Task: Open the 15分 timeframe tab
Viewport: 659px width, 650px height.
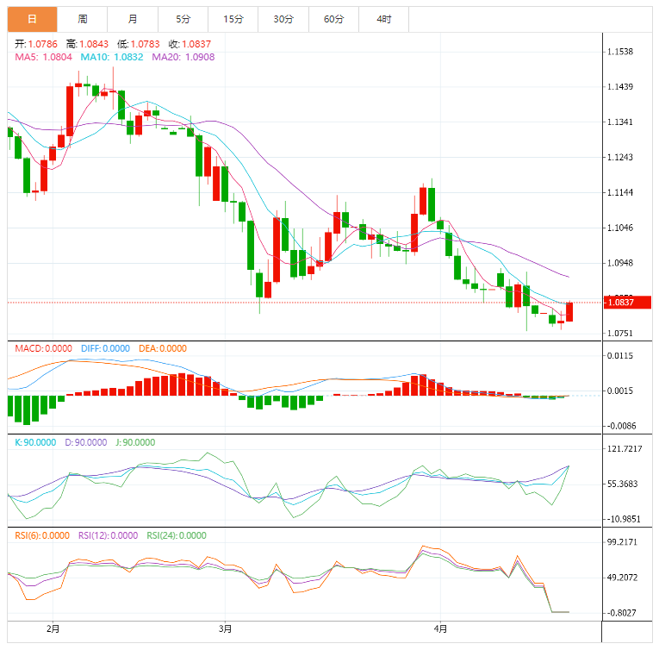Action: pyautogui.click(x=233, y=19)
